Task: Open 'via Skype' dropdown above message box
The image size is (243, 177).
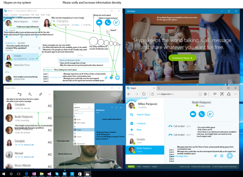Action: click(48, 70)
